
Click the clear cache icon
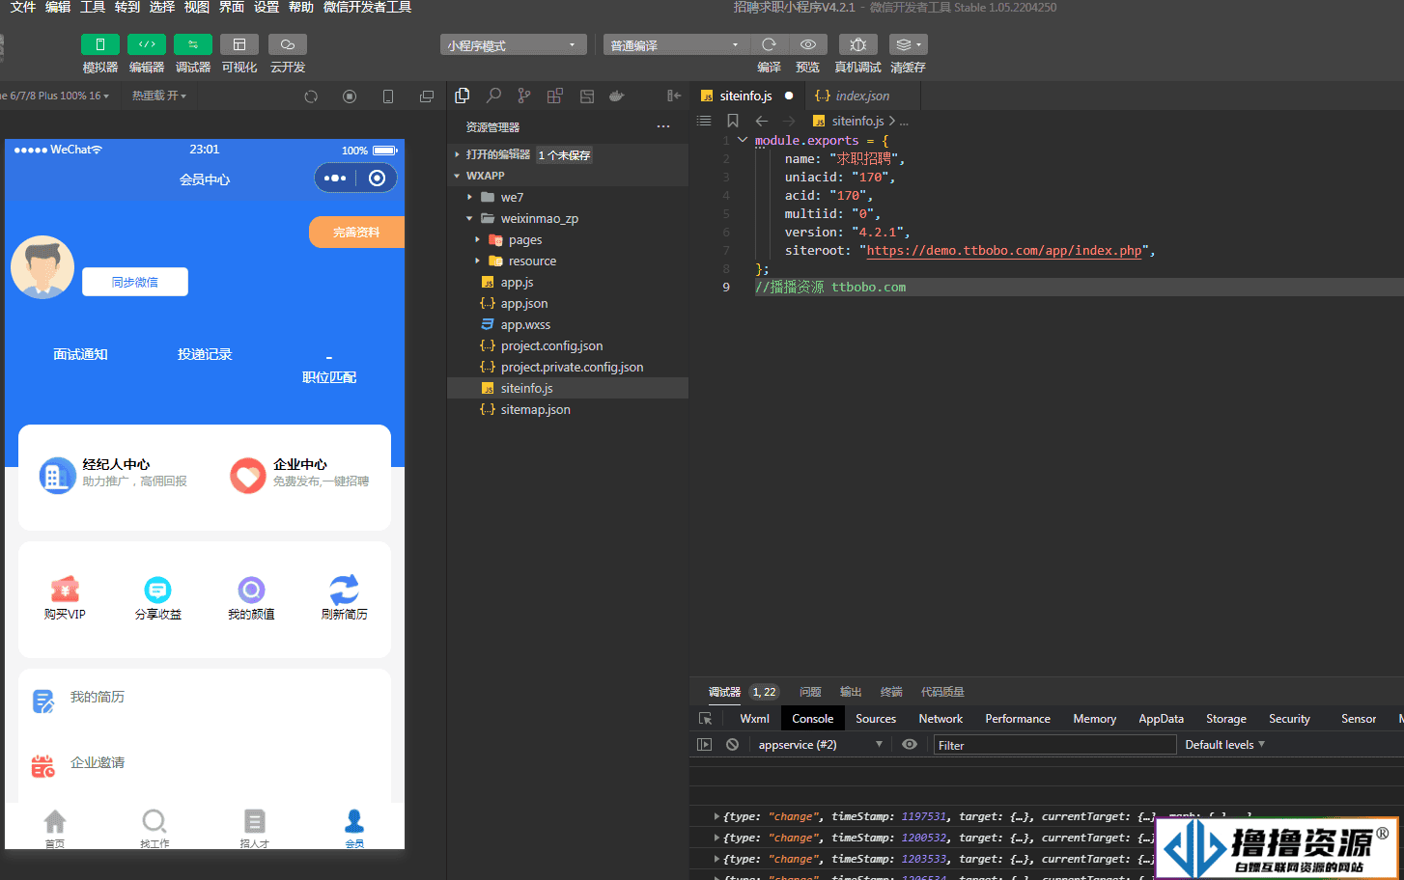tap(908, 44)
